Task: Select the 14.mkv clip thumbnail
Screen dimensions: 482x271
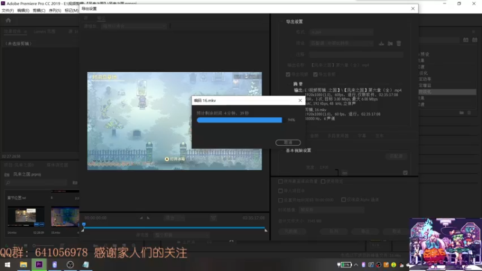Action: point(26,216)
